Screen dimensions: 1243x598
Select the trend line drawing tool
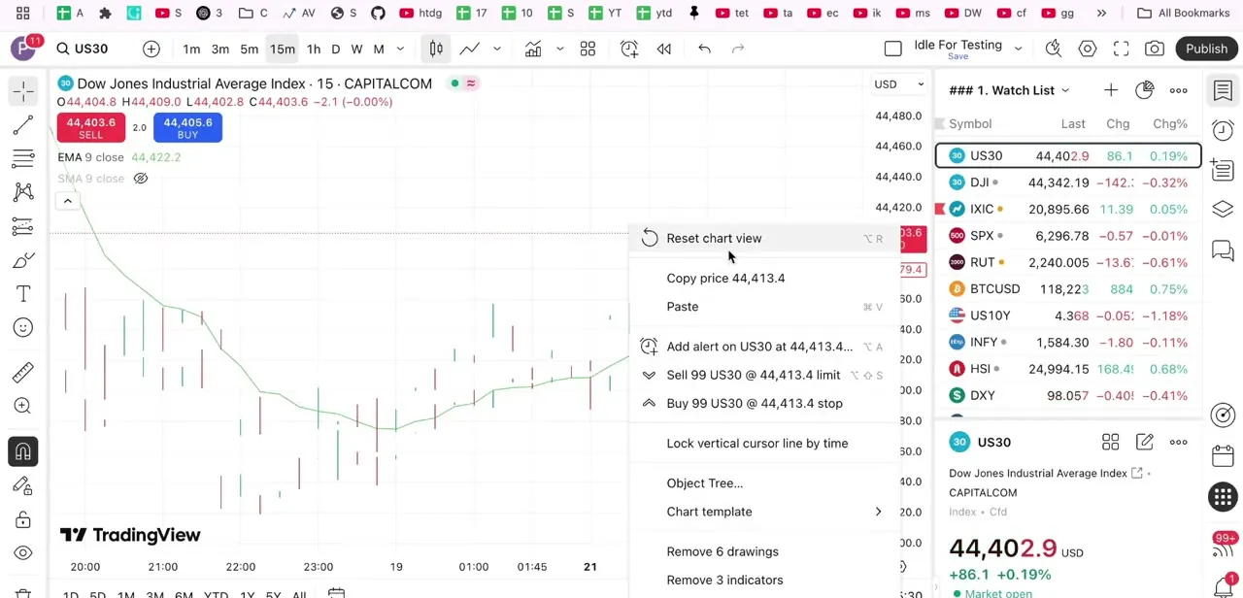(x=23, y=125)
